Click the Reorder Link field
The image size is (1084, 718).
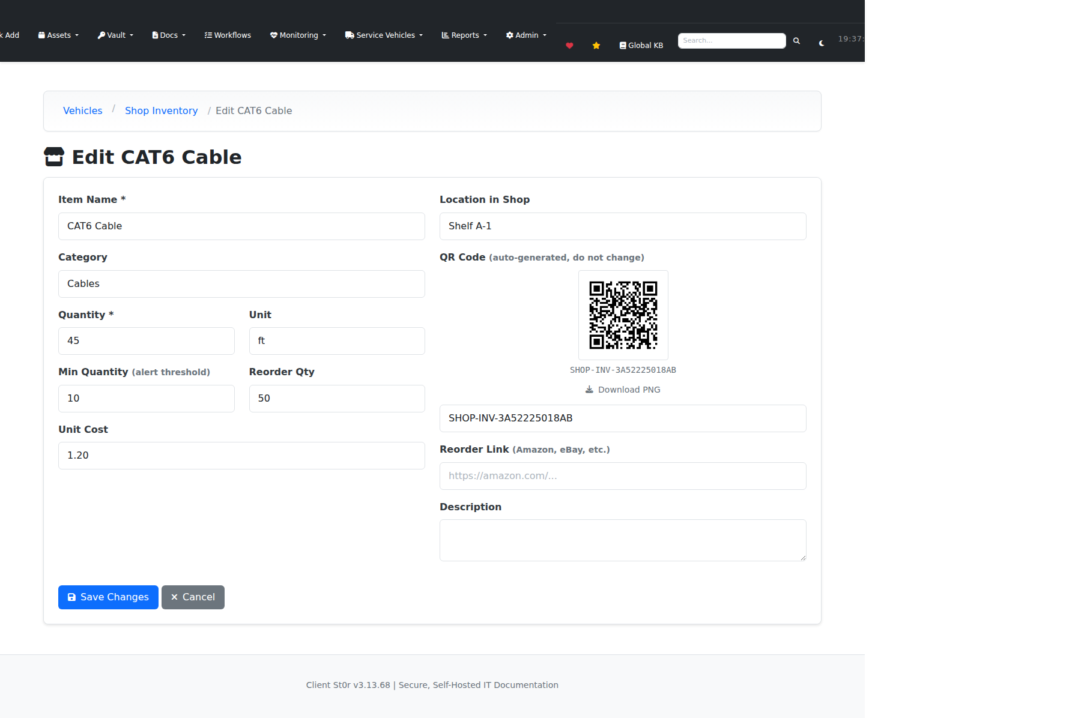pos(623,476)
